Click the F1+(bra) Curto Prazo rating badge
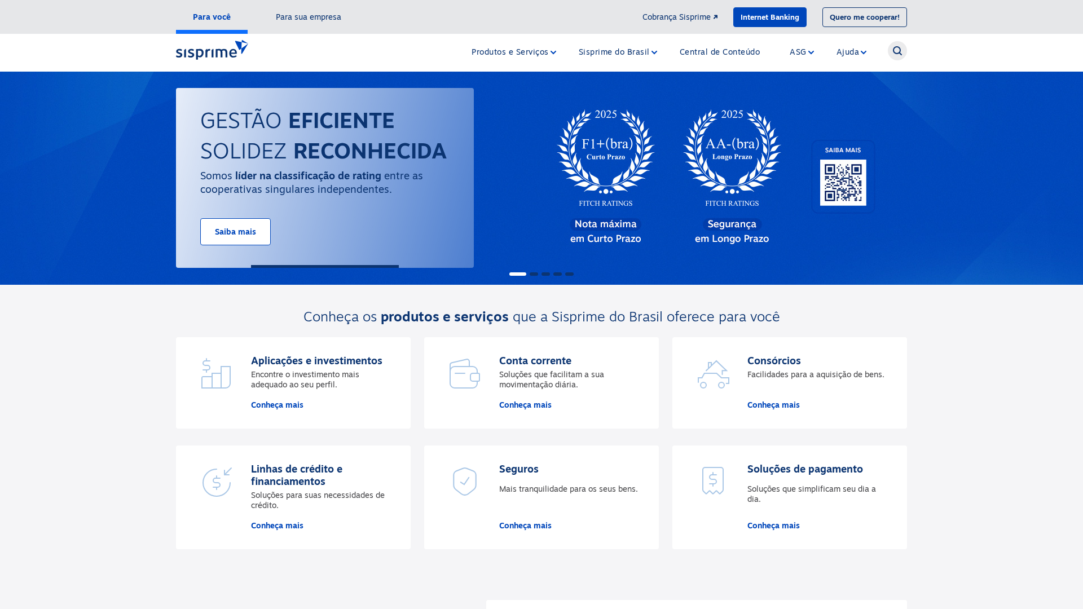Image resolution: width=1083 pixels, height=609 pixels. [x=605, y=158]
